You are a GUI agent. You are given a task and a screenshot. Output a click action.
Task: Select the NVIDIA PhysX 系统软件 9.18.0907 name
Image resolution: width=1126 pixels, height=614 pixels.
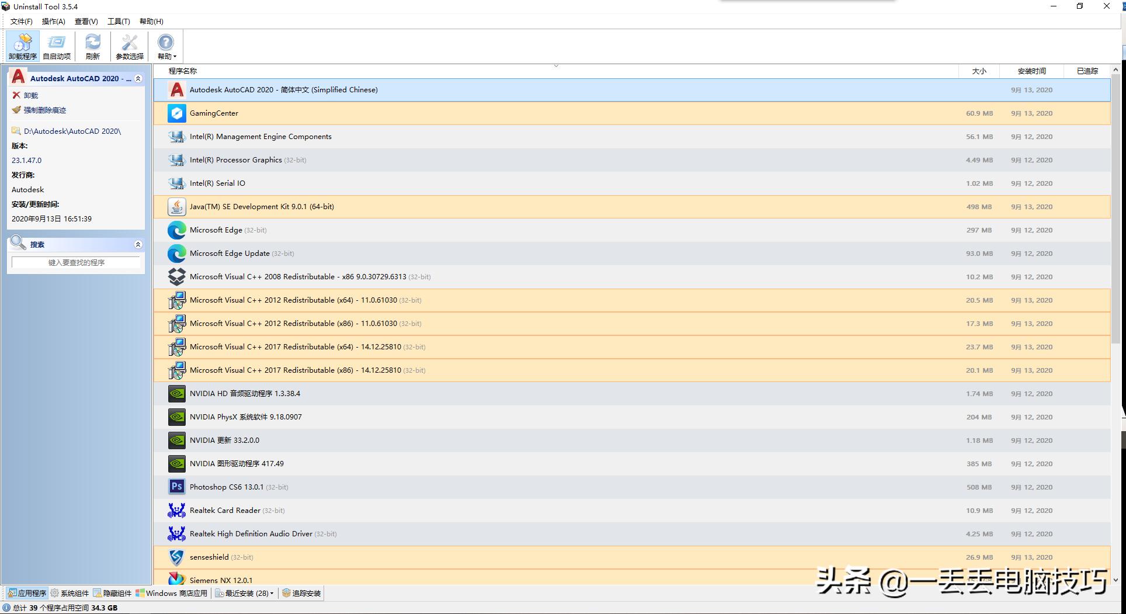click(246, 417)
